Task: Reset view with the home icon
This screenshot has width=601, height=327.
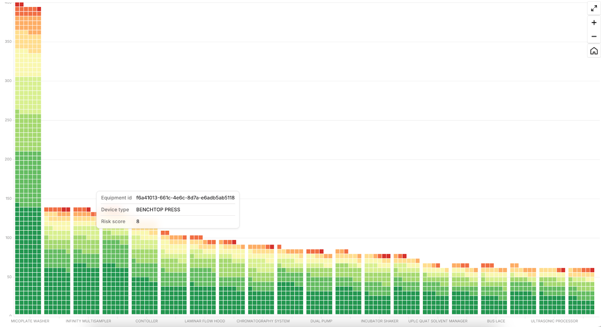Action: click(594, 51)
